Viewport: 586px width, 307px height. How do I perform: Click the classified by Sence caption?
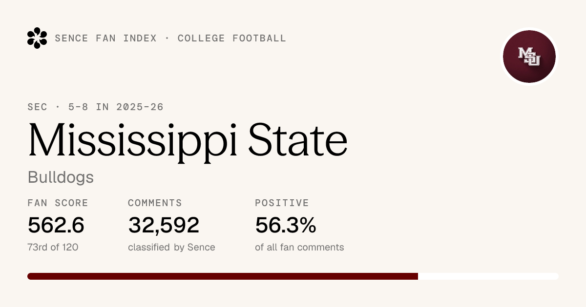tap(171, 247)
